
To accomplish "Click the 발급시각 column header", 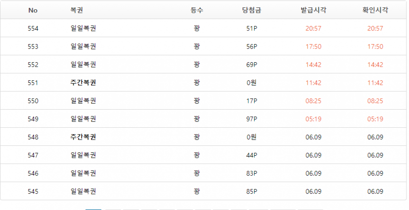I will click(313, 10).
